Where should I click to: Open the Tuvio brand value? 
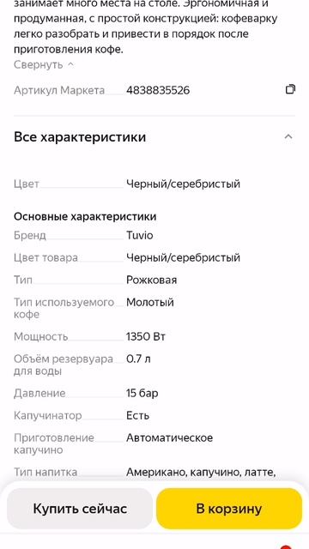pyautogui.click(x=139, y=235)
